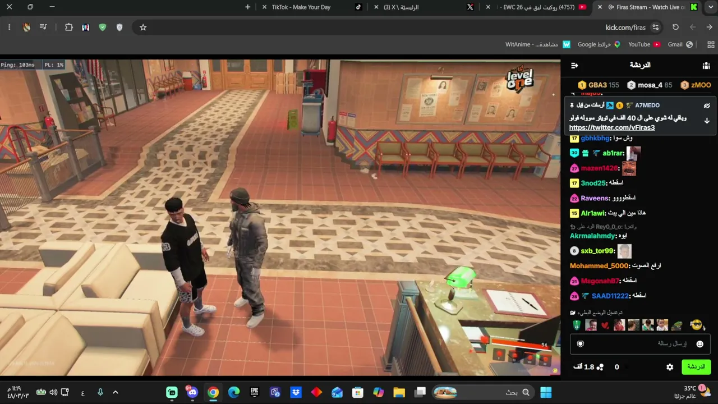Click the emote image in sxb_tor99's message
718x404 pixels.
(x=624, y=251)
